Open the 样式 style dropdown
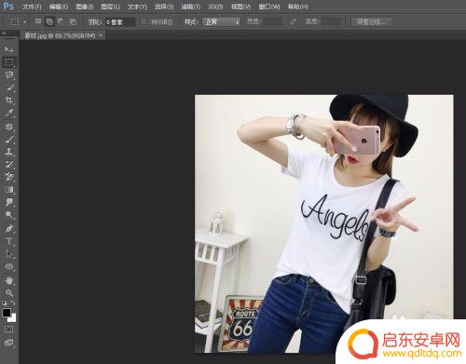Screen dimensions: 466x364 pos(221,21)
